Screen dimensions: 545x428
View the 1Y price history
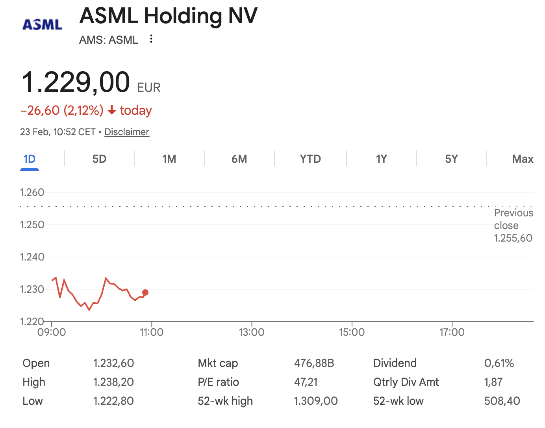[x=381, y=159]
